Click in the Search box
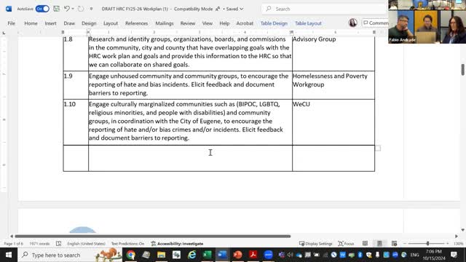 (324, 9)
